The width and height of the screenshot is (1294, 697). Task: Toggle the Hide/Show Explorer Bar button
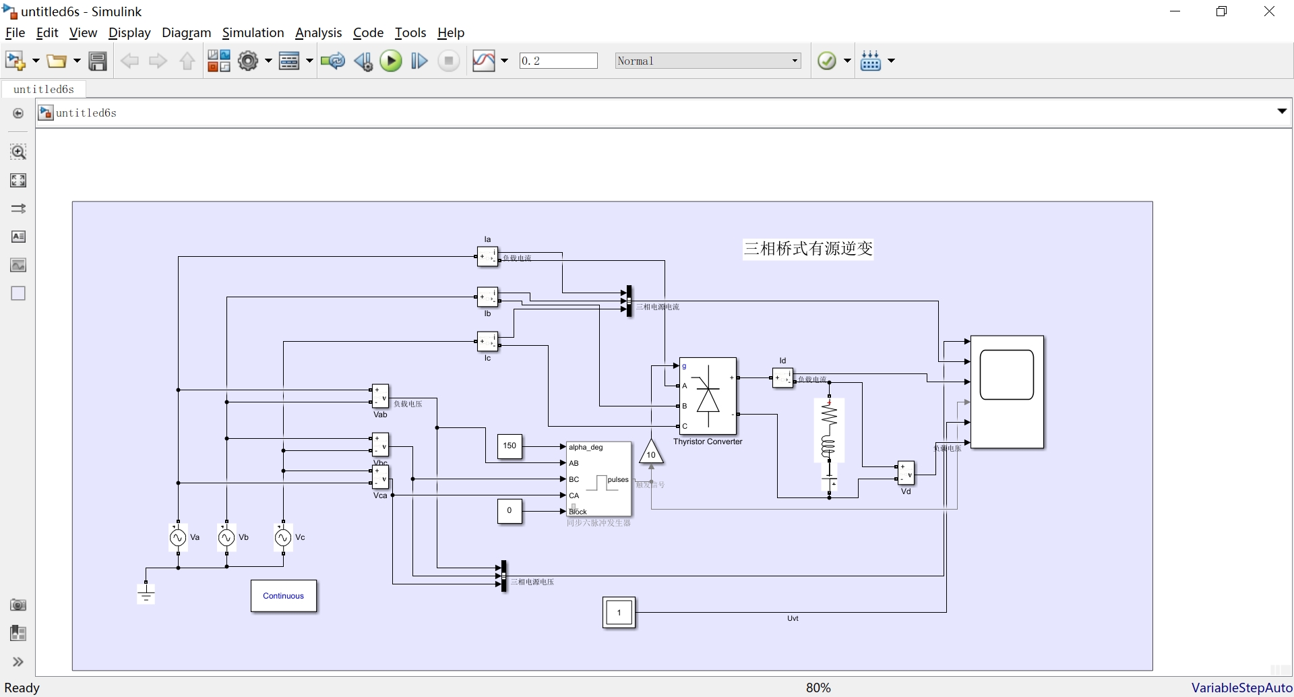[x=18, y=113]
